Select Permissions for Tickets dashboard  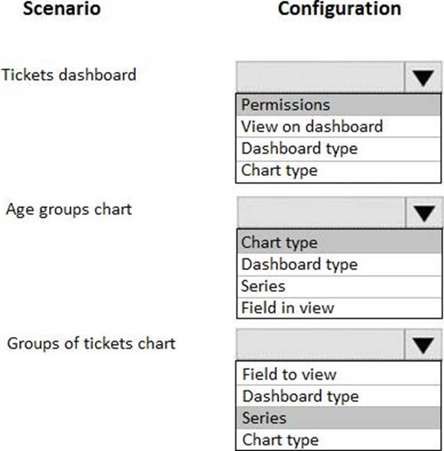pos(339,105)
